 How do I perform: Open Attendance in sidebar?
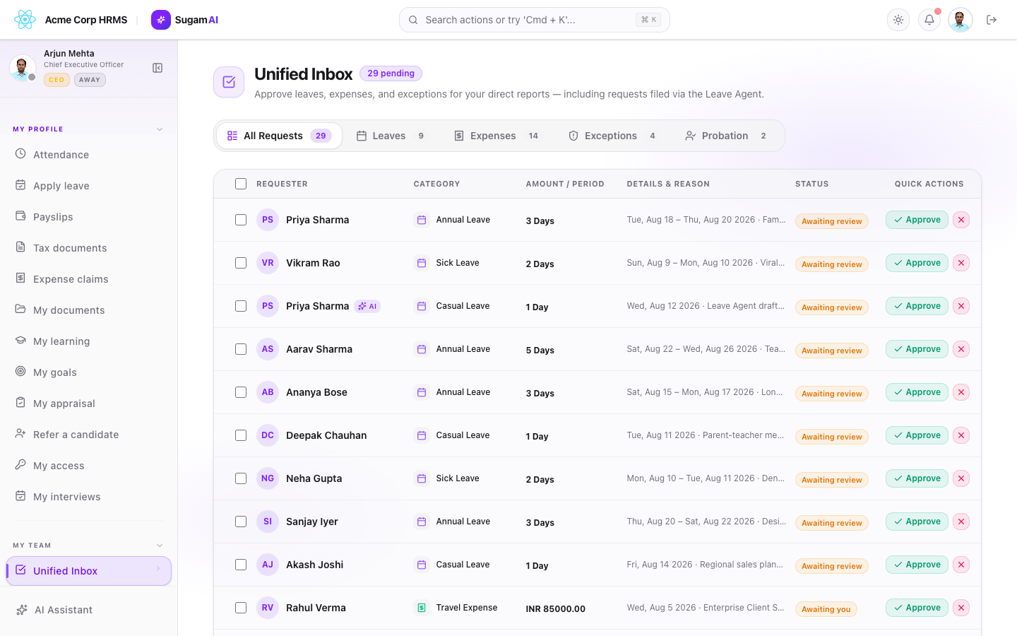[89, 155]
